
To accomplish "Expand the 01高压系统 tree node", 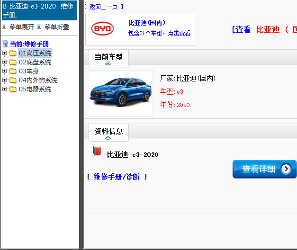I will tap(5, 53).
